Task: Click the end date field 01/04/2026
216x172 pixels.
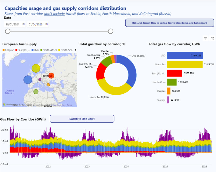Action: point(36,24)
